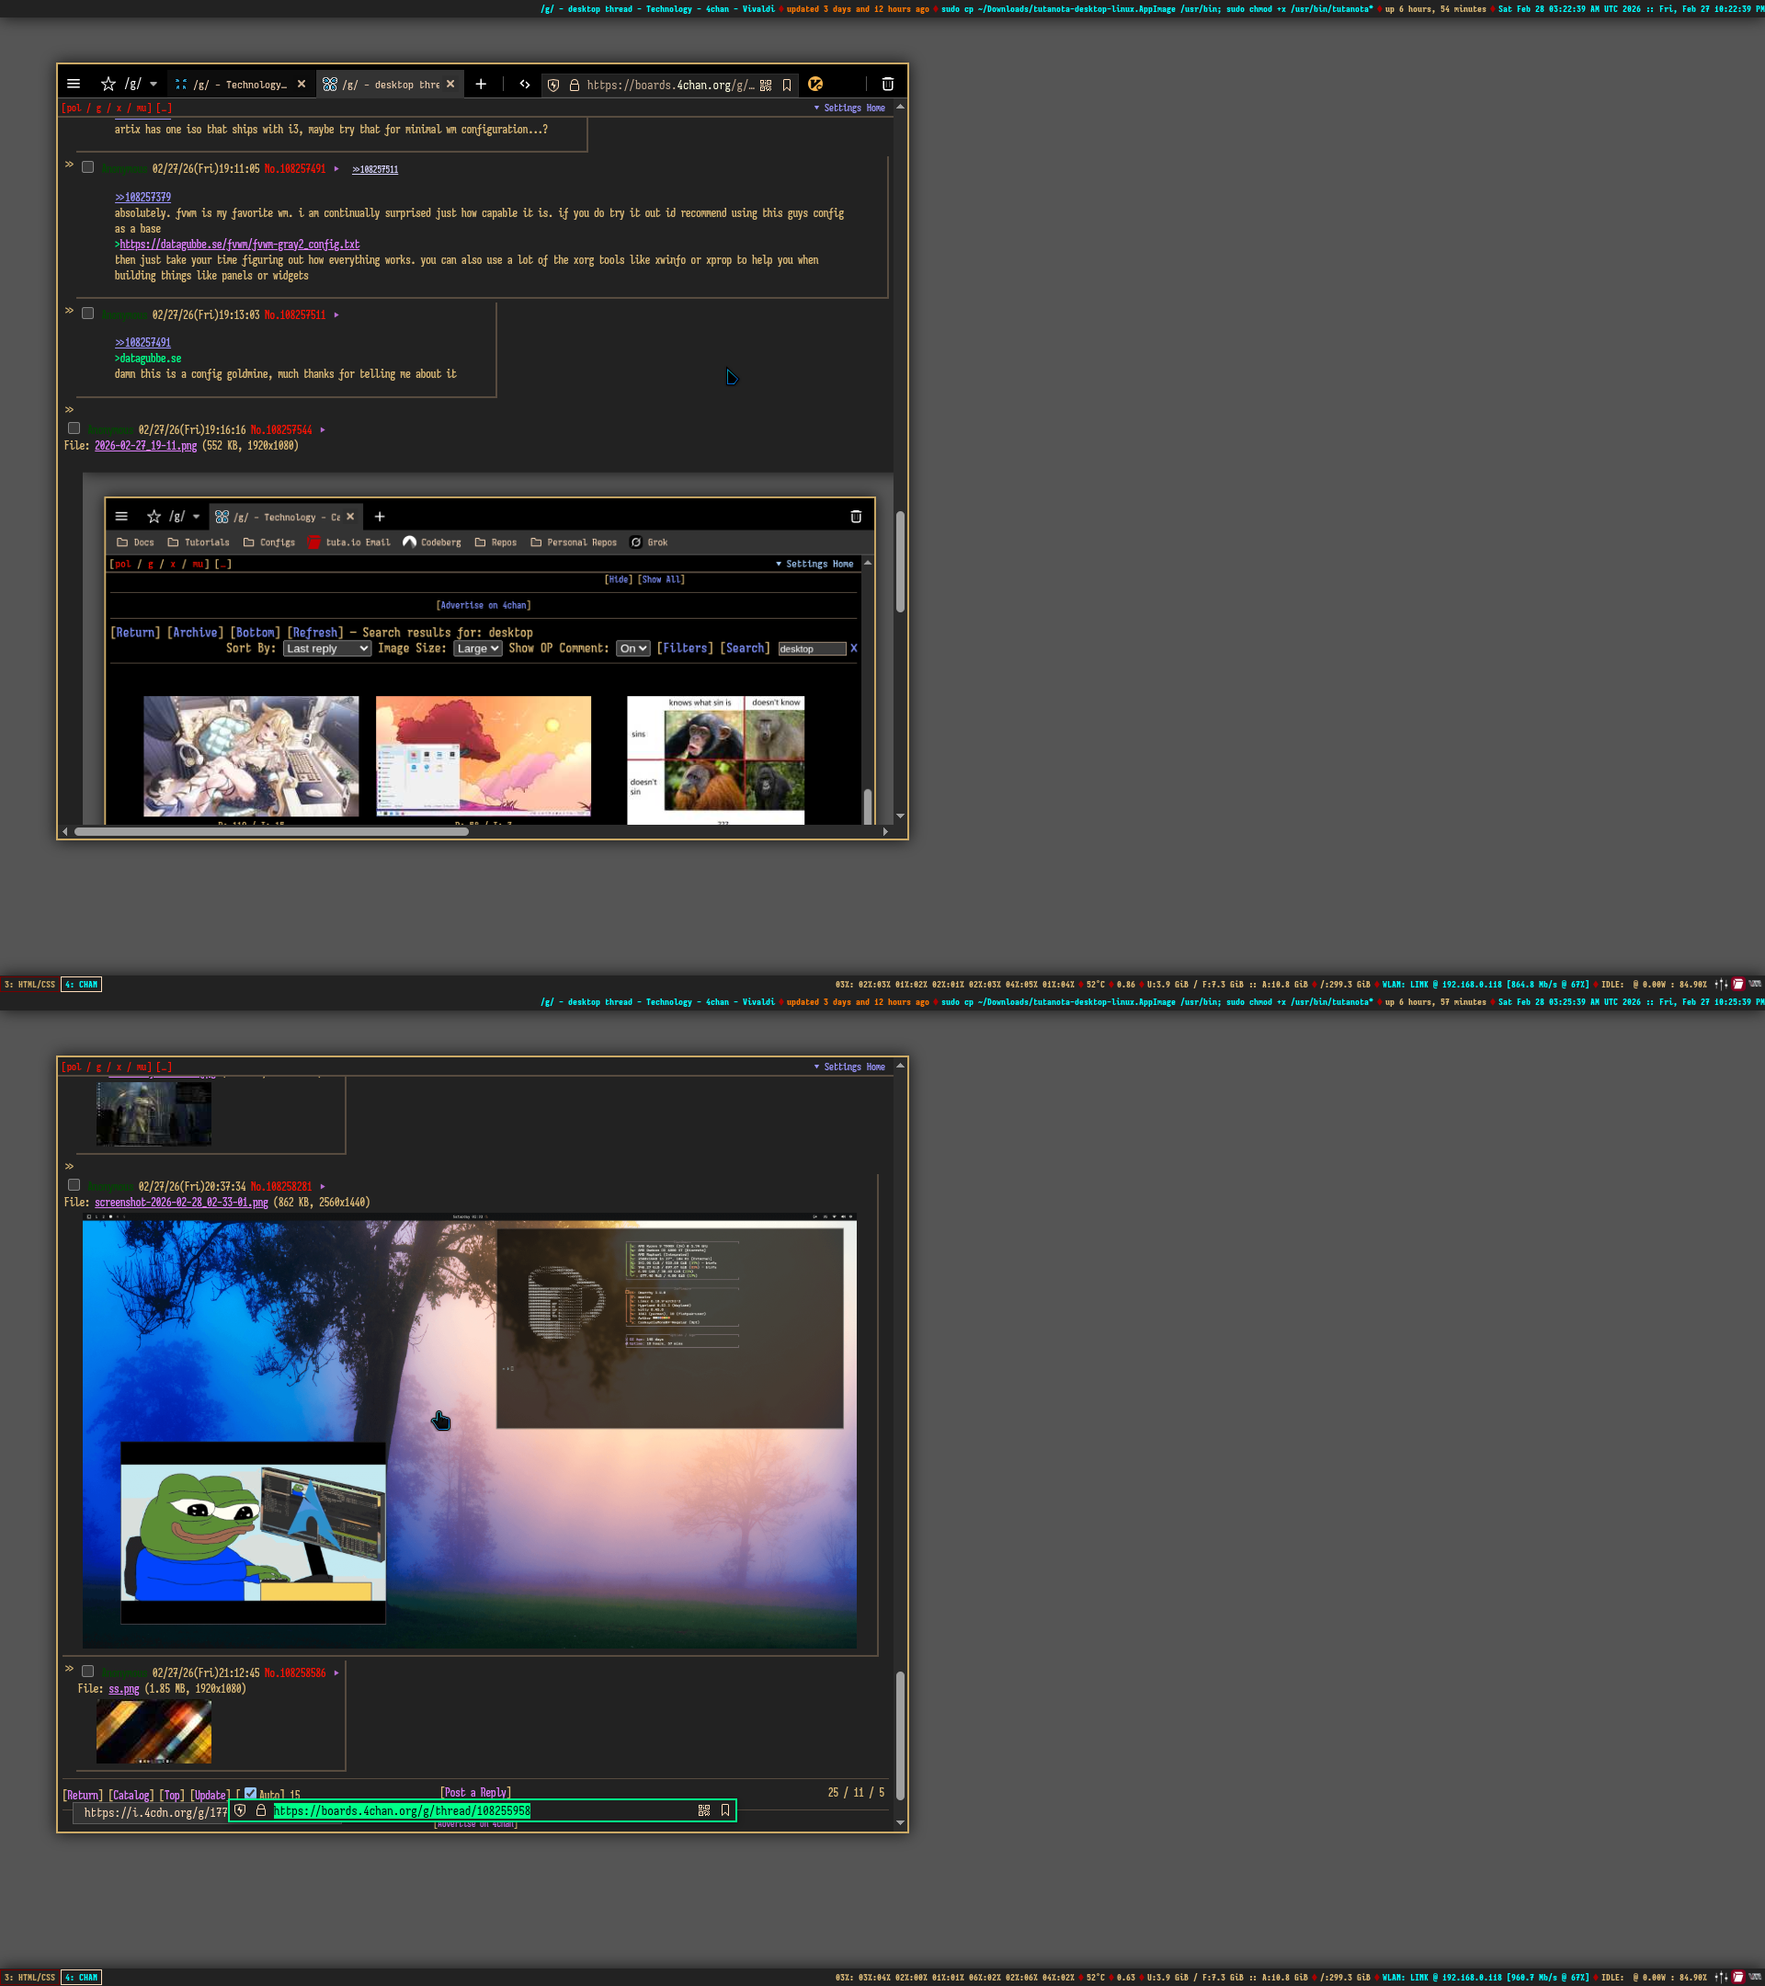This screenshot has width=1765, height=1986.
Task: Bookmark page via top address bar bookmark icon
Action: [787, 86]
